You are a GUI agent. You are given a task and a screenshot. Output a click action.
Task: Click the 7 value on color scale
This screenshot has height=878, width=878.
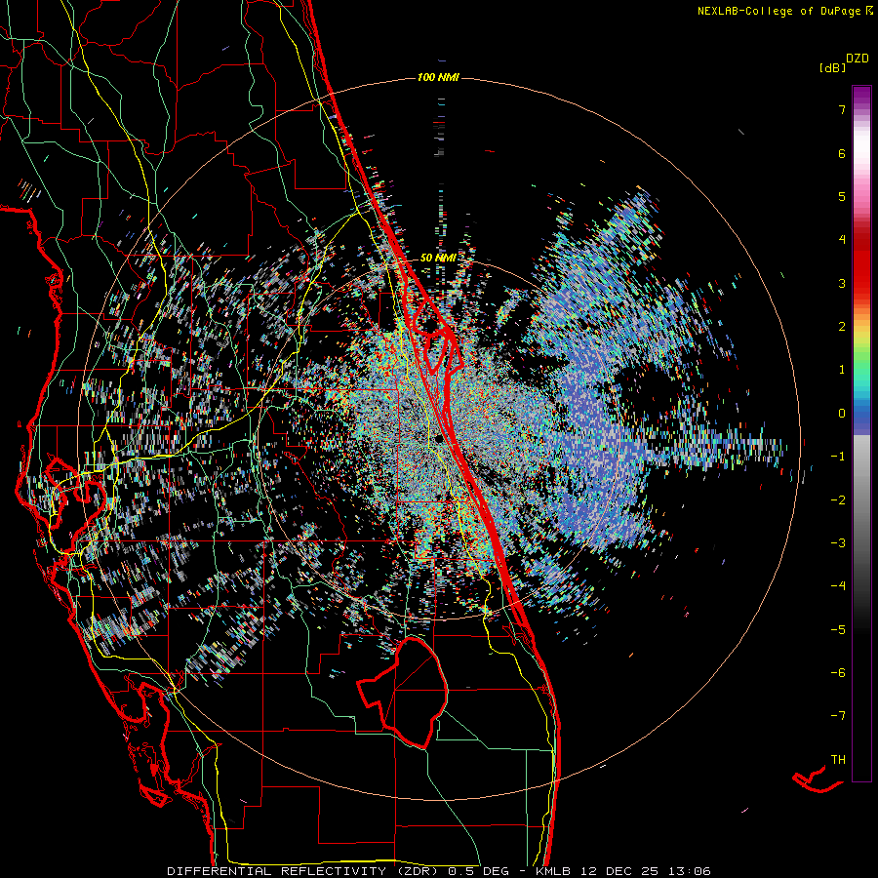(x=842, y=109)
